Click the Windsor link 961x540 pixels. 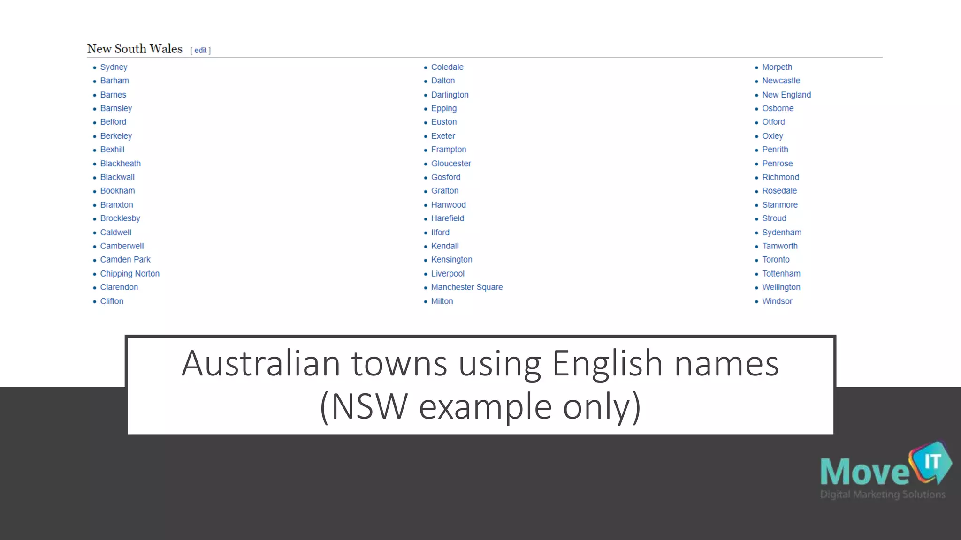point(777,301)
